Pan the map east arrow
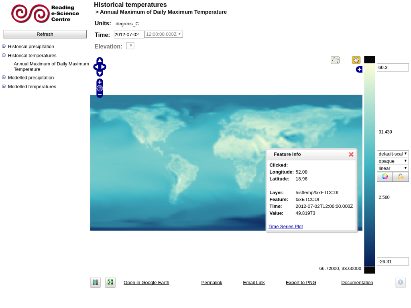The height and width of the screenshot is (308, 411). [103, 67]
